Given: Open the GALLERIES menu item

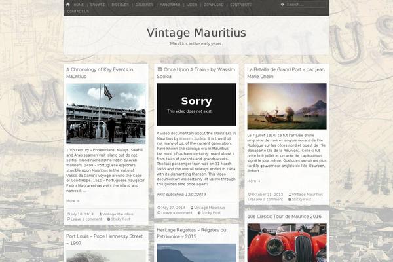Looking at the screenshot, I should (x=144, y=5).
